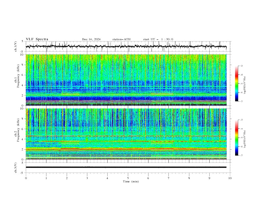The height and width of the screenshot is (200, 259).
Task: Click the flat ch.3 voltage trace
Action: [x=126, y=167]
